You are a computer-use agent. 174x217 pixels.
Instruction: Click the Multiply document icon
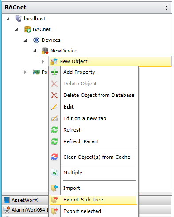coord(54,173)
